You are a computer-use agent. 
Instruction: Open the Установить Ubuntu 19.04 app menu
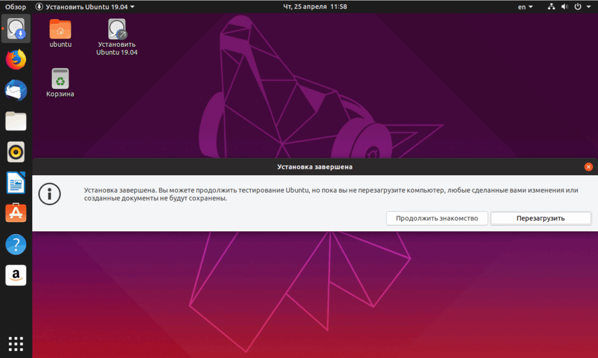(85, 7)
